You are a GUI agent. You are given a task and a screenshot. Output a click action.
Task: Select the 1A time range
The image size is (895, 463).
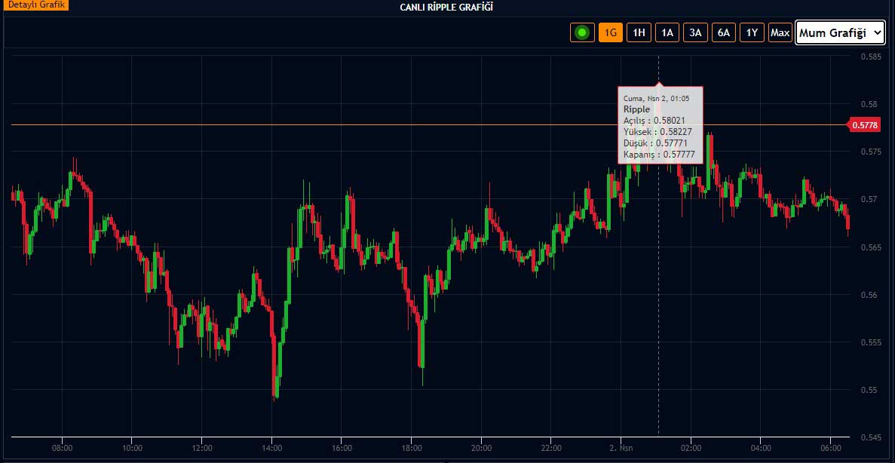click(x=667, y=32)
